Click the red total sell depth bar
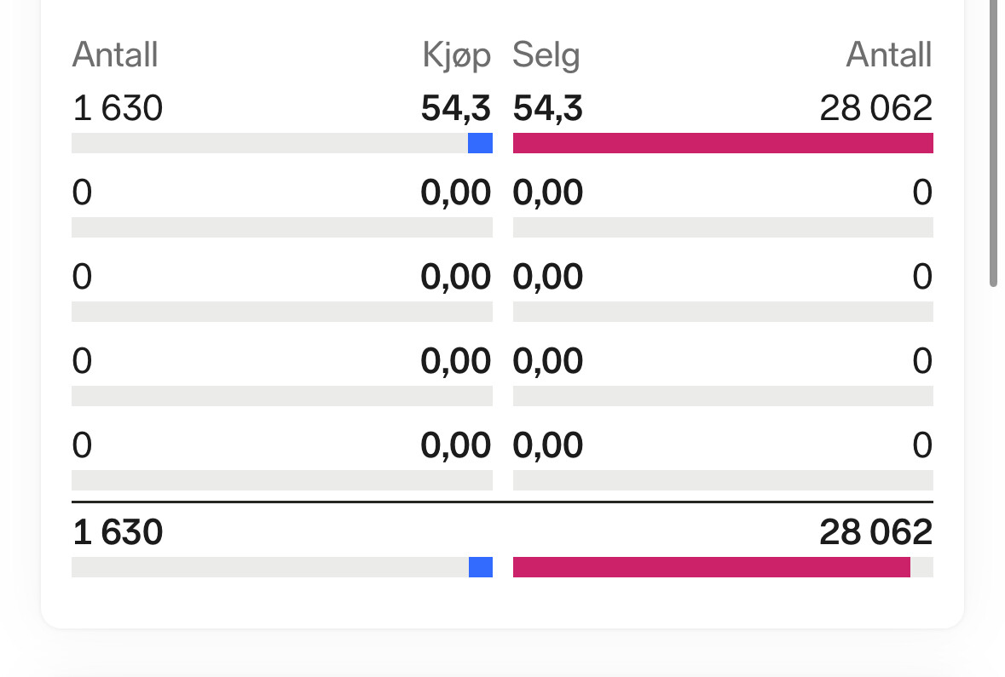The width and height of the screenshot is (1005, 677). pyautogui.click(x=712, y=567)
